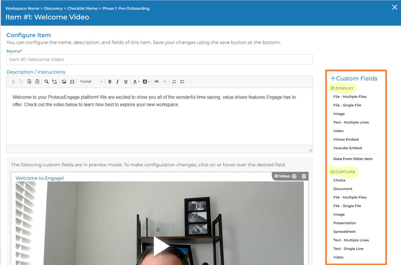
Task: Click the Video eye label badge
Action: pyautogui.click(x=282, y=176)
